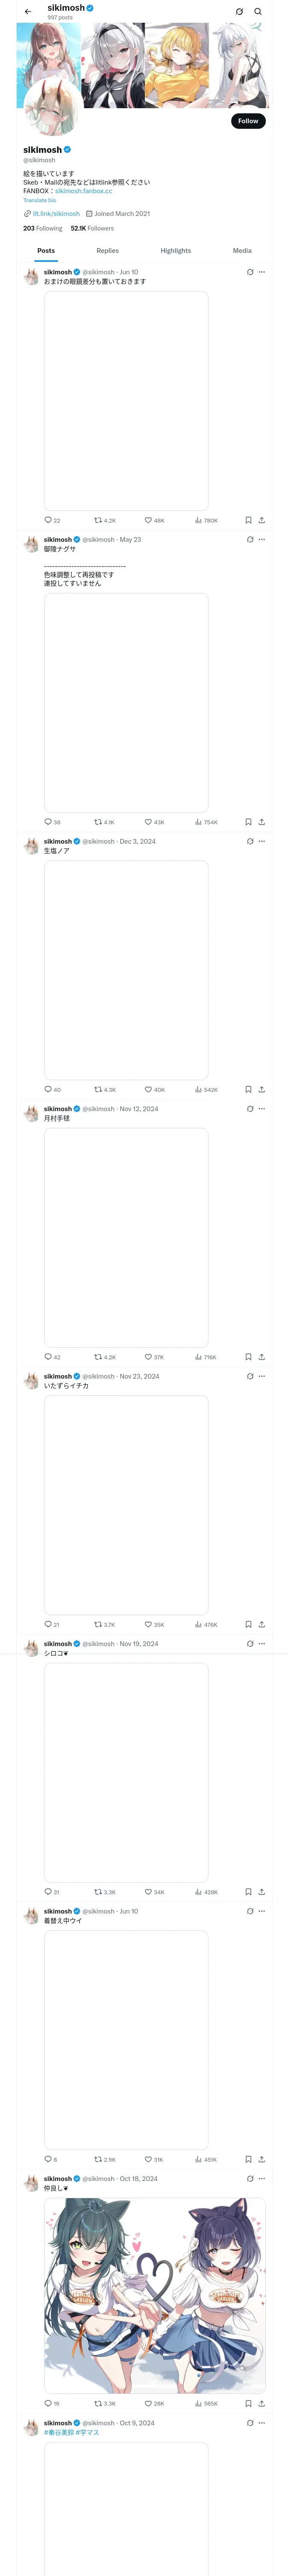Viewport: 289px width, 2576px height.
Task: Switch to the Replies tab
Action: pos(107,251)
